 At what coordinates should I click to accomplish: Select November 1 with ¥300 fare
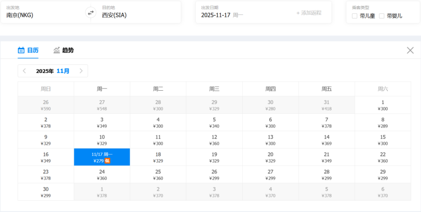coord(383,105)
